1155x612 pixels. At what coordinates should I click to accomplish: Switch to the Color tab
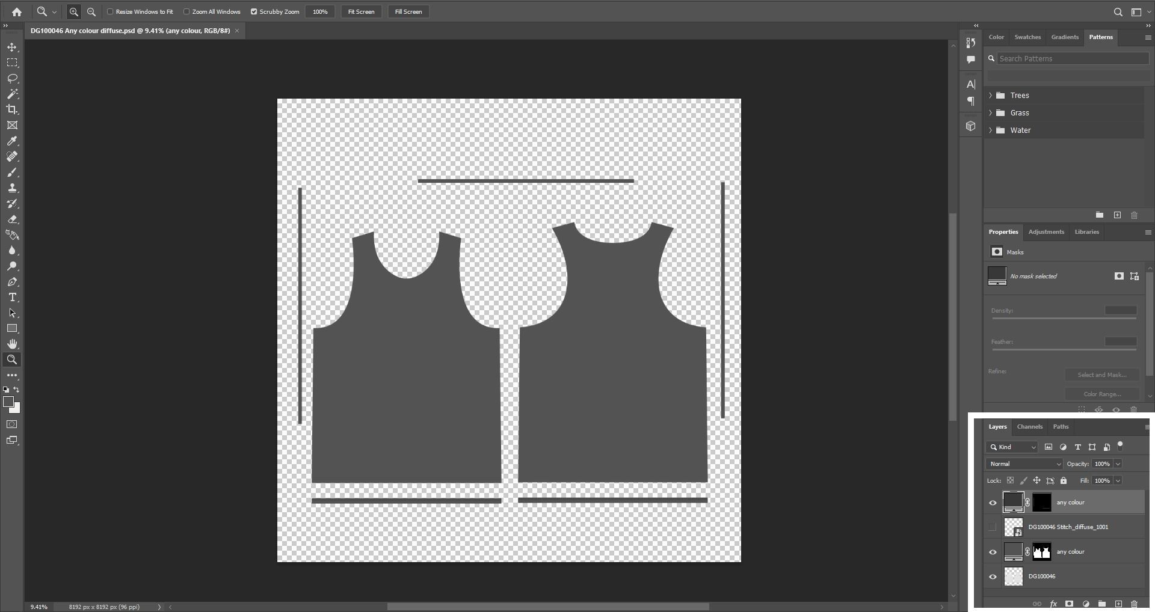(x=996, y=37)
